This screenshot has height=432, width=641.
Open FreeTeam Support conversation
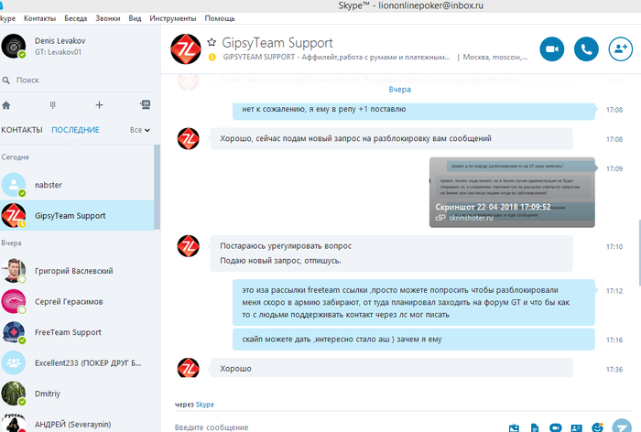[x=77, y=332]
